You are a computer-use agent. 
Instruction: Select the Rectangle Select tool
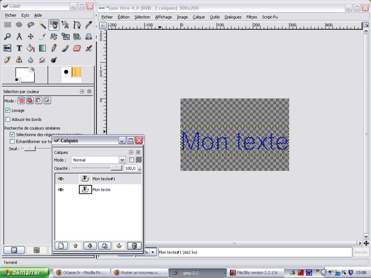coord(7,25)
